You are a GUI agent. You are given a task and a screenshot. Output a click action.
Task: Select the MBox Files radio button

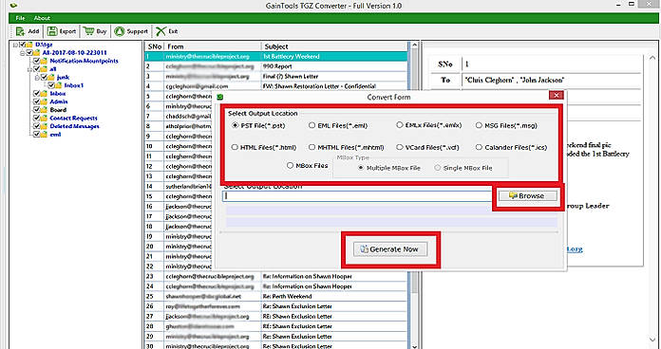click(290, 166)
